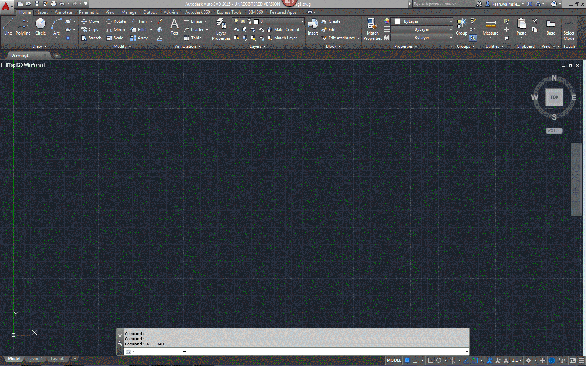Choose the Polyline tool
586x366 pixels.
point(23,27)
